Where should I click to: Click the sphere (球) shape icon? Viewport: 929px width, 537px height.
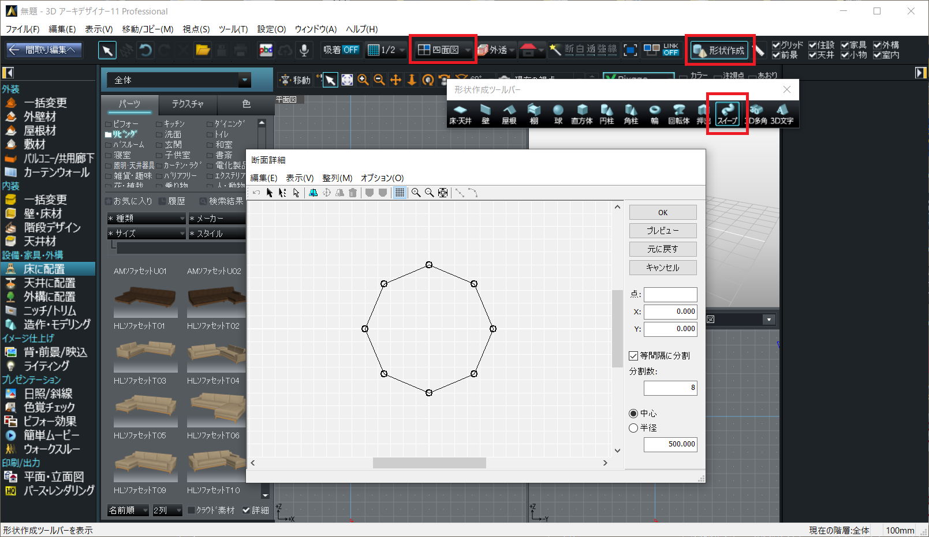[558, 114]
